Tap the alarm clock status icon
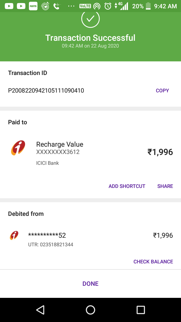 [108, 6]
